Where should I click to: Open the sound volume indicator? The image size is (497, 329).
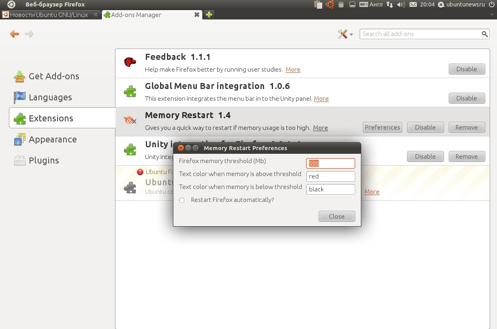point(401,4)
